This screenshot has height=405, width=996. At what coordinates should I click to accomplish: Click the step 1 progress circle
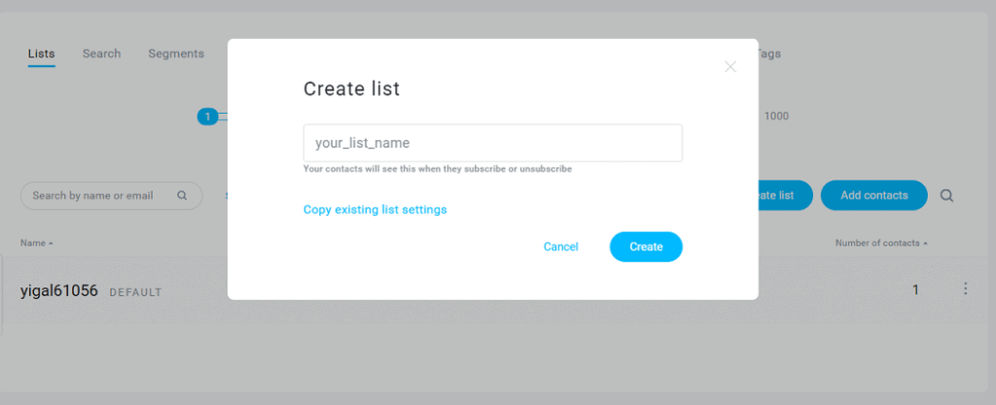(207, 117)
